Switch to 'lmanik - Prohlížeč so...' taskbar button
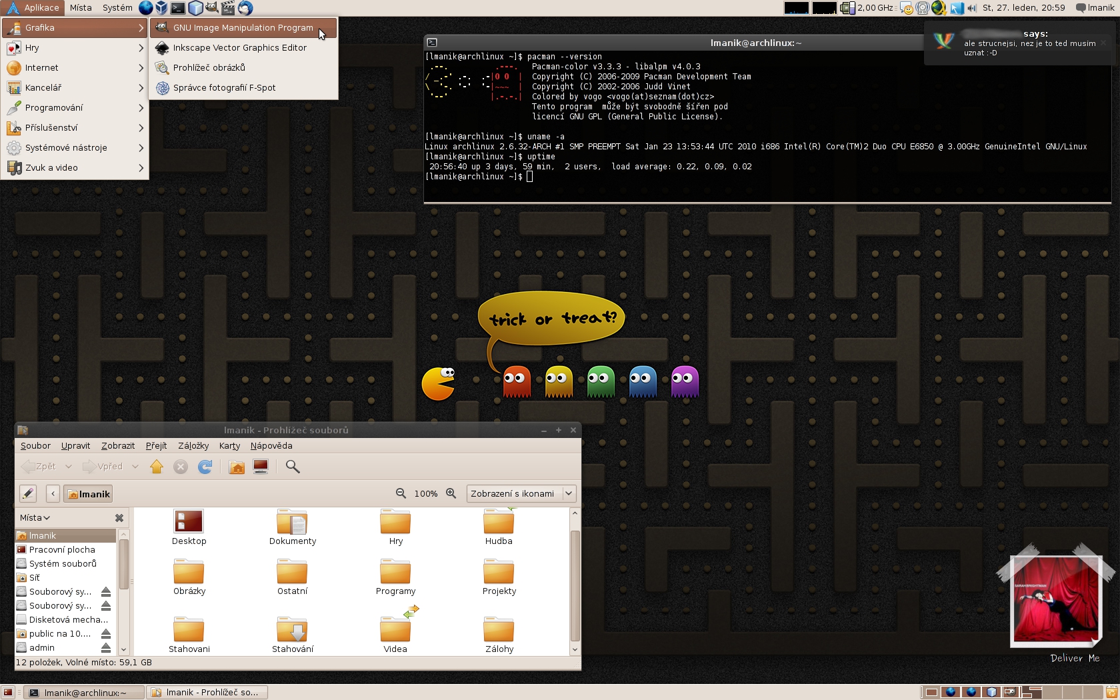This screenshot has width=1120, height=700. click(207, 693)
